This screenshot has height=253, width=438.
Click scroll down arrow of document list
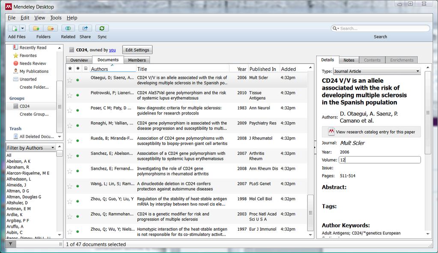pyautogui.click(x=310, y=235)
